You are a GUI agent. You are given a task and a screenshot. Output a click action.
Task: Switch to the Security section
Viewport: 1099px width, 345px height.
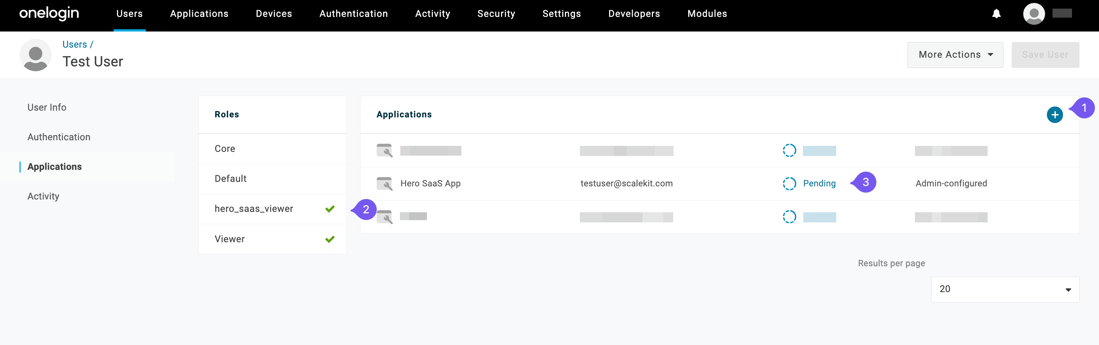(x=496, y=13)
